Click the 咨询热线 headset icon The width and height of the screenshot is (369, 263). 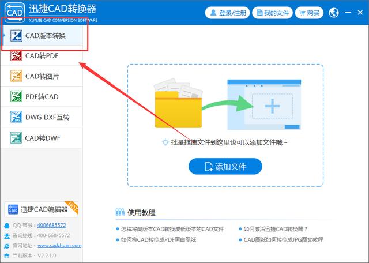[x=7, y=236]
